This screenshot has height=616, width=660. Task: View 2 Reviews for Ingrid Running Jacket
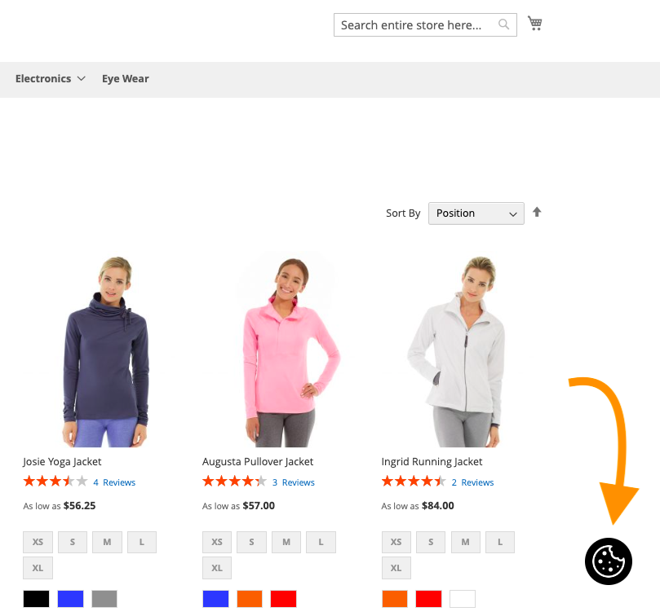[472, 482]
